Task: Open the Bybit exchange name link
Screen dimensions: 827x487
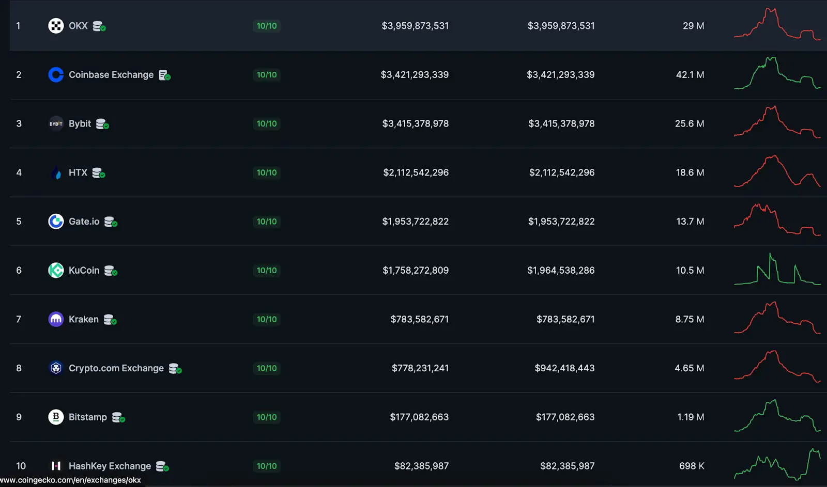Action: coord(80,123)
